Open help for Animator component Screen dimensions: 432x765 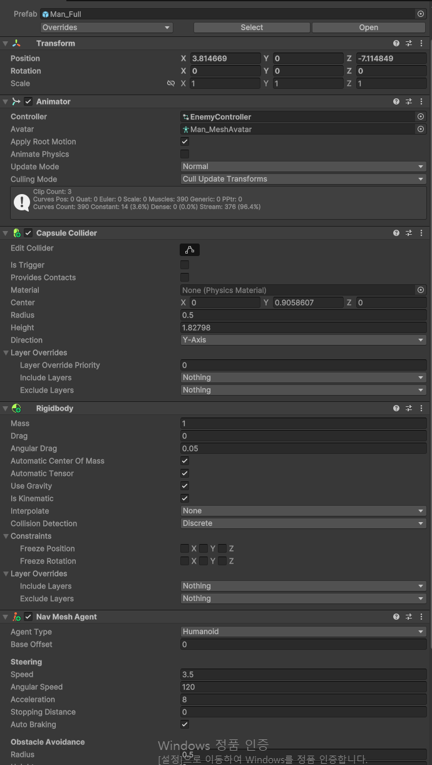[396, 101]
